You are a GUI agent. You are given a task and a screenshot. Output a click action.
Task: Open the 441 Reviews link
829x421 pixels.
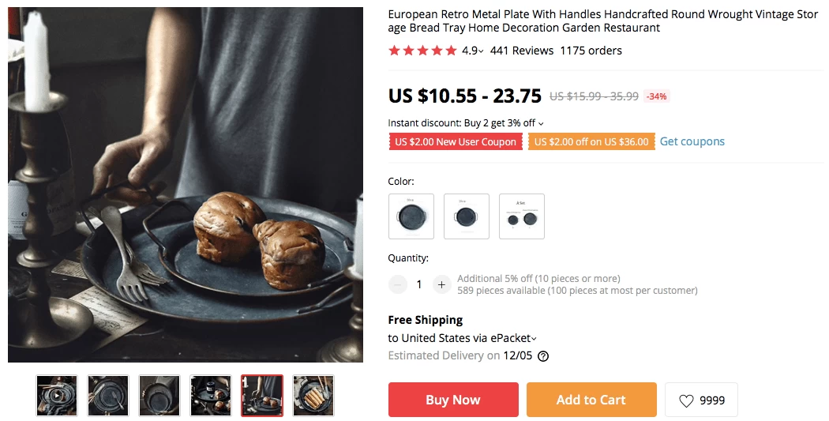point(522,51)
